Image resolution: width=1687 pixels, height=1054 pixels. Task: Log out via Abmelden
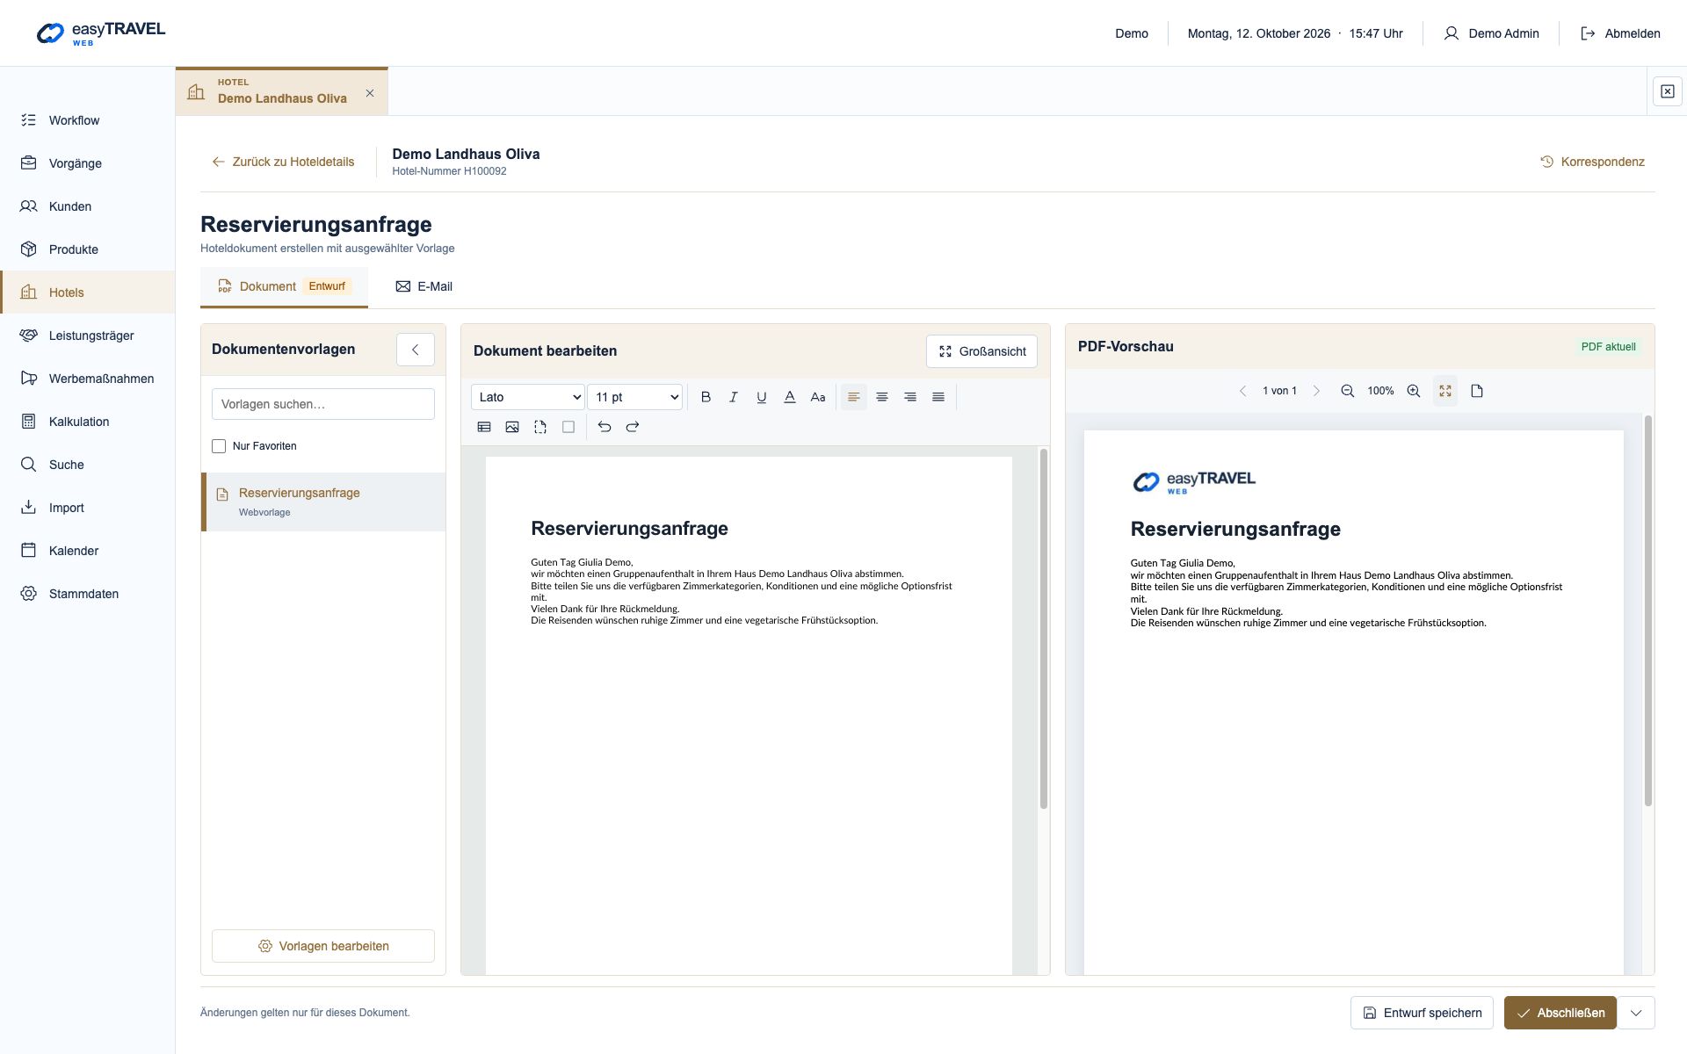point(1620,33)
